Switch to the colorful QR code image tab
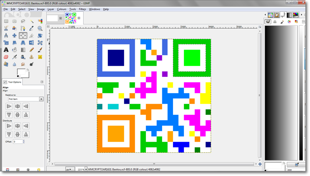Viewport: 310px width, 176px height. 71,18
